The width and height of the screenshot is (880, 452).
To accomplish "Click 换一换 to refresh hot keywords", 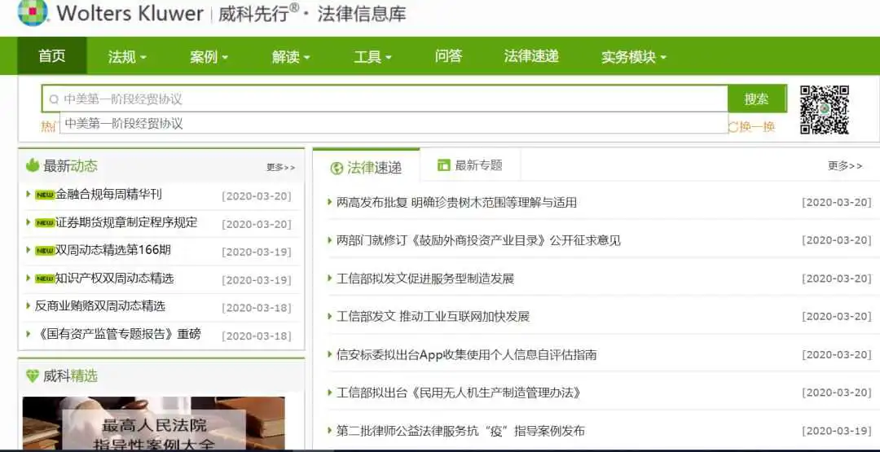I will pyautogui.click(x=756, y=127).
